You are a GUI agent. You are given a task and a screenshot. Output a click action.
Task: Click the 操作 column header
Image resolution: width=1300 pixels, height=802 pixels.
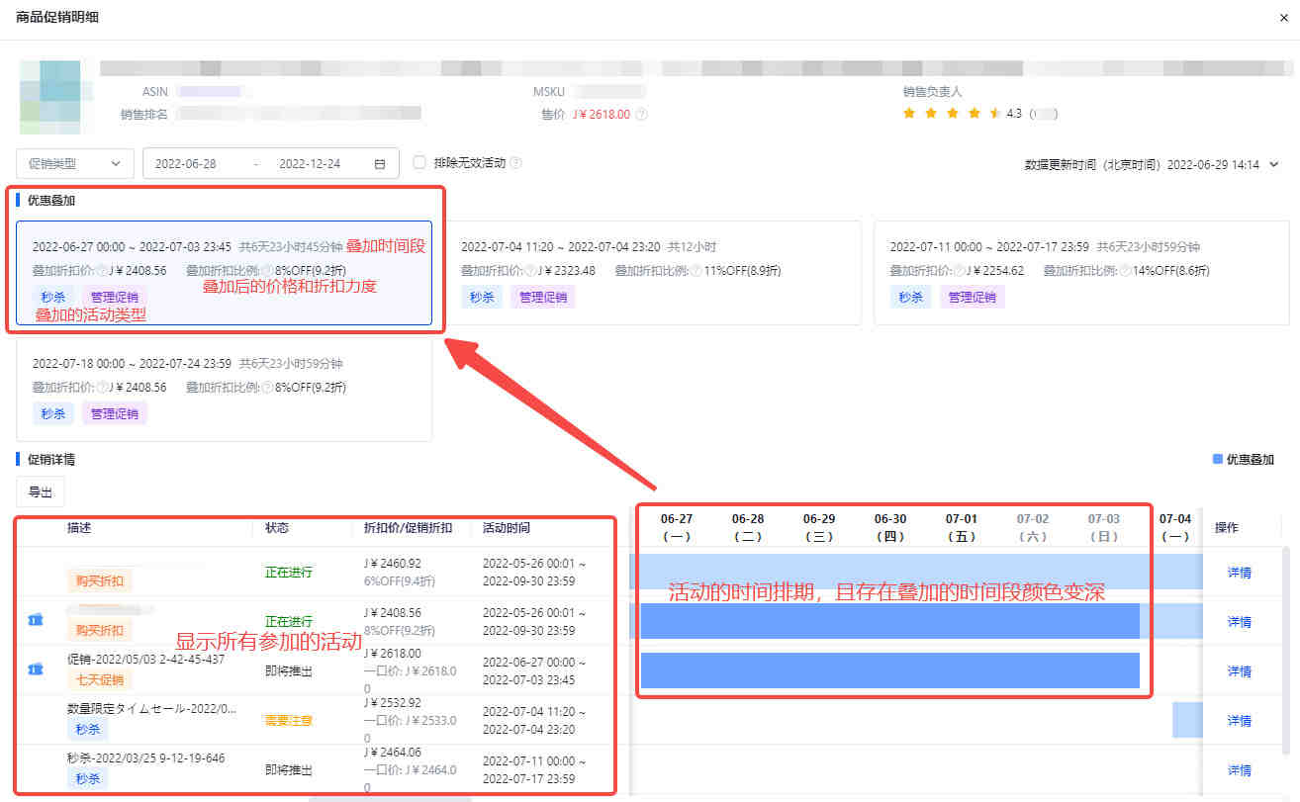click(1227, 528)
